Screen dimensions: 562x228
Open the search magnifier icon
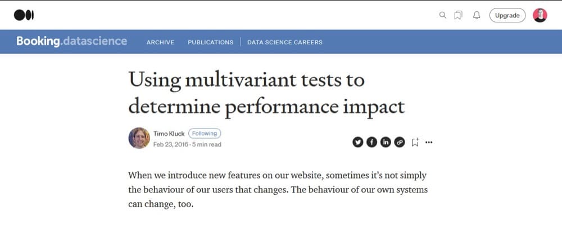point(443,15)
